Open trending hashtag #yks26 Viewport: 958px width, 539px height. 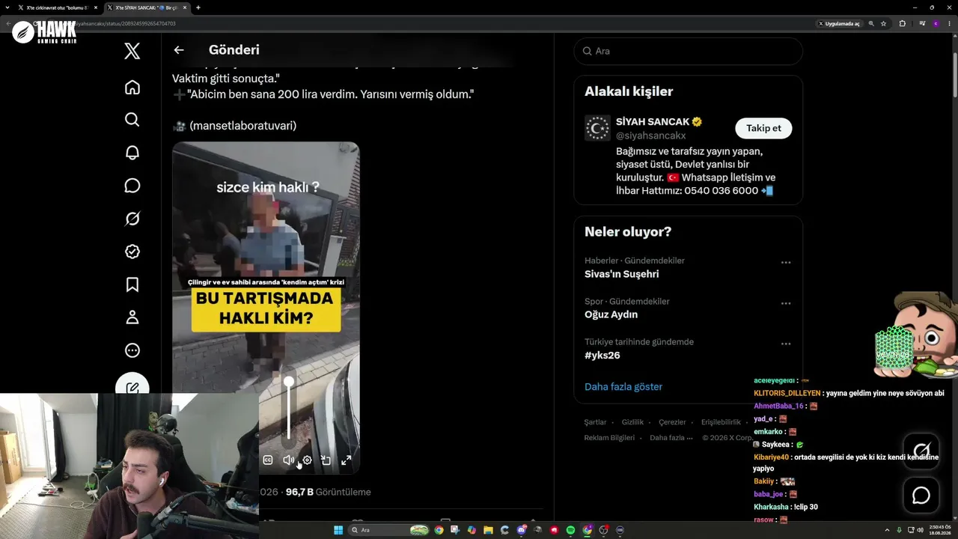tap(602, 356)
